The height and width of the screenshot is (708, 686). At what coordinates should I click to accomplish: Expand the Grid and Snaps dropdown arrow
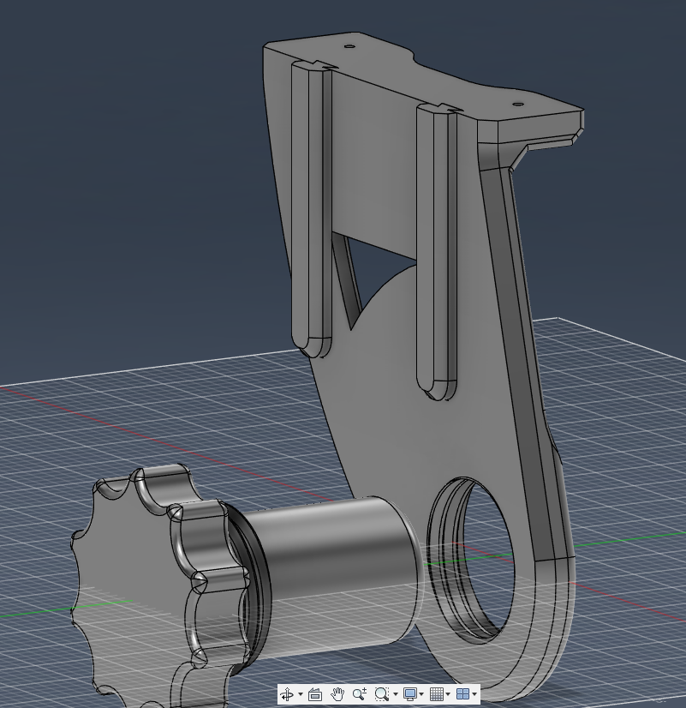pos(448,694)
